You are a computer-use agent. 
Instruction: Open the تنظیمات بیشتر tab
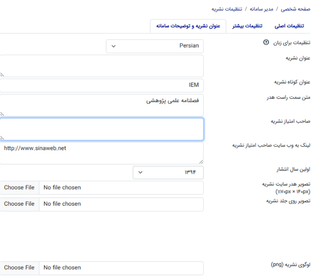247,26
